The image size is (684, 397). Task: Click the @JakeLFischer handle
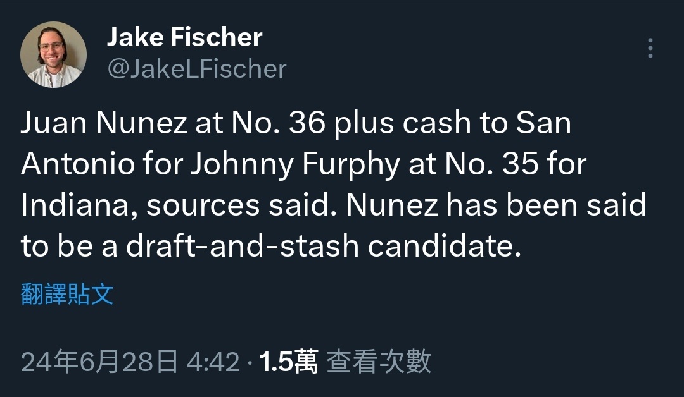[x=197, y=69]
